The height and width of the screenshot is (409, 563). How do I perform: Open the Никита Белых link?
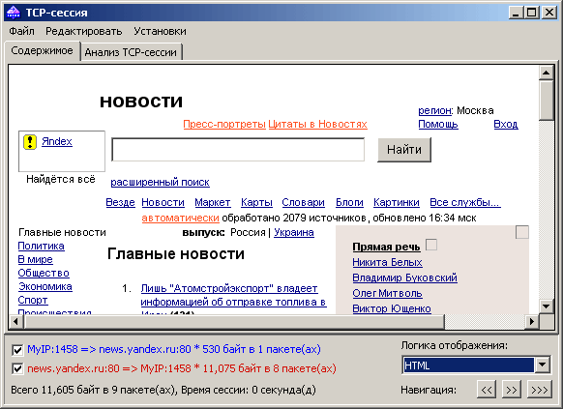click(x=387, y=262)
